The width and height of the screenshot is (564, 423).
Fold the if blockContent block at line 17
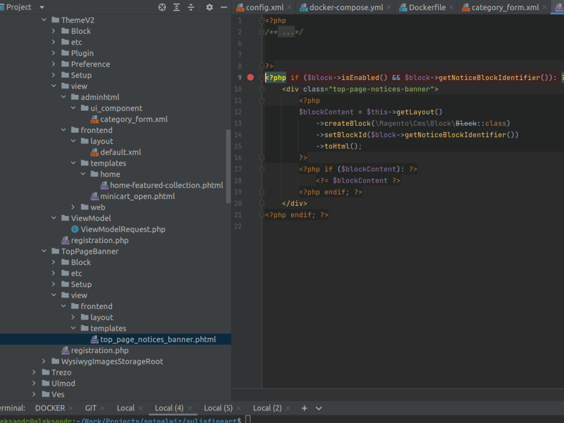tap(262, 169)
